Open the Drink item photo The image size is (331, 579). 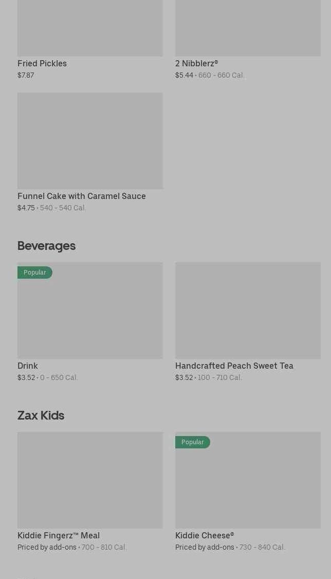pyautogui.click(x=90, y=316)
